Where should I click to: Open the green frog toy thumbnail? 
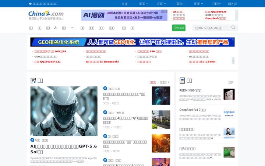click(229, 152)
